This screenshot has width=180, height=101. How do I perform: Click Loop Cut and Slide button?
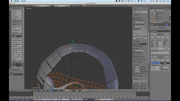(17, 48)
